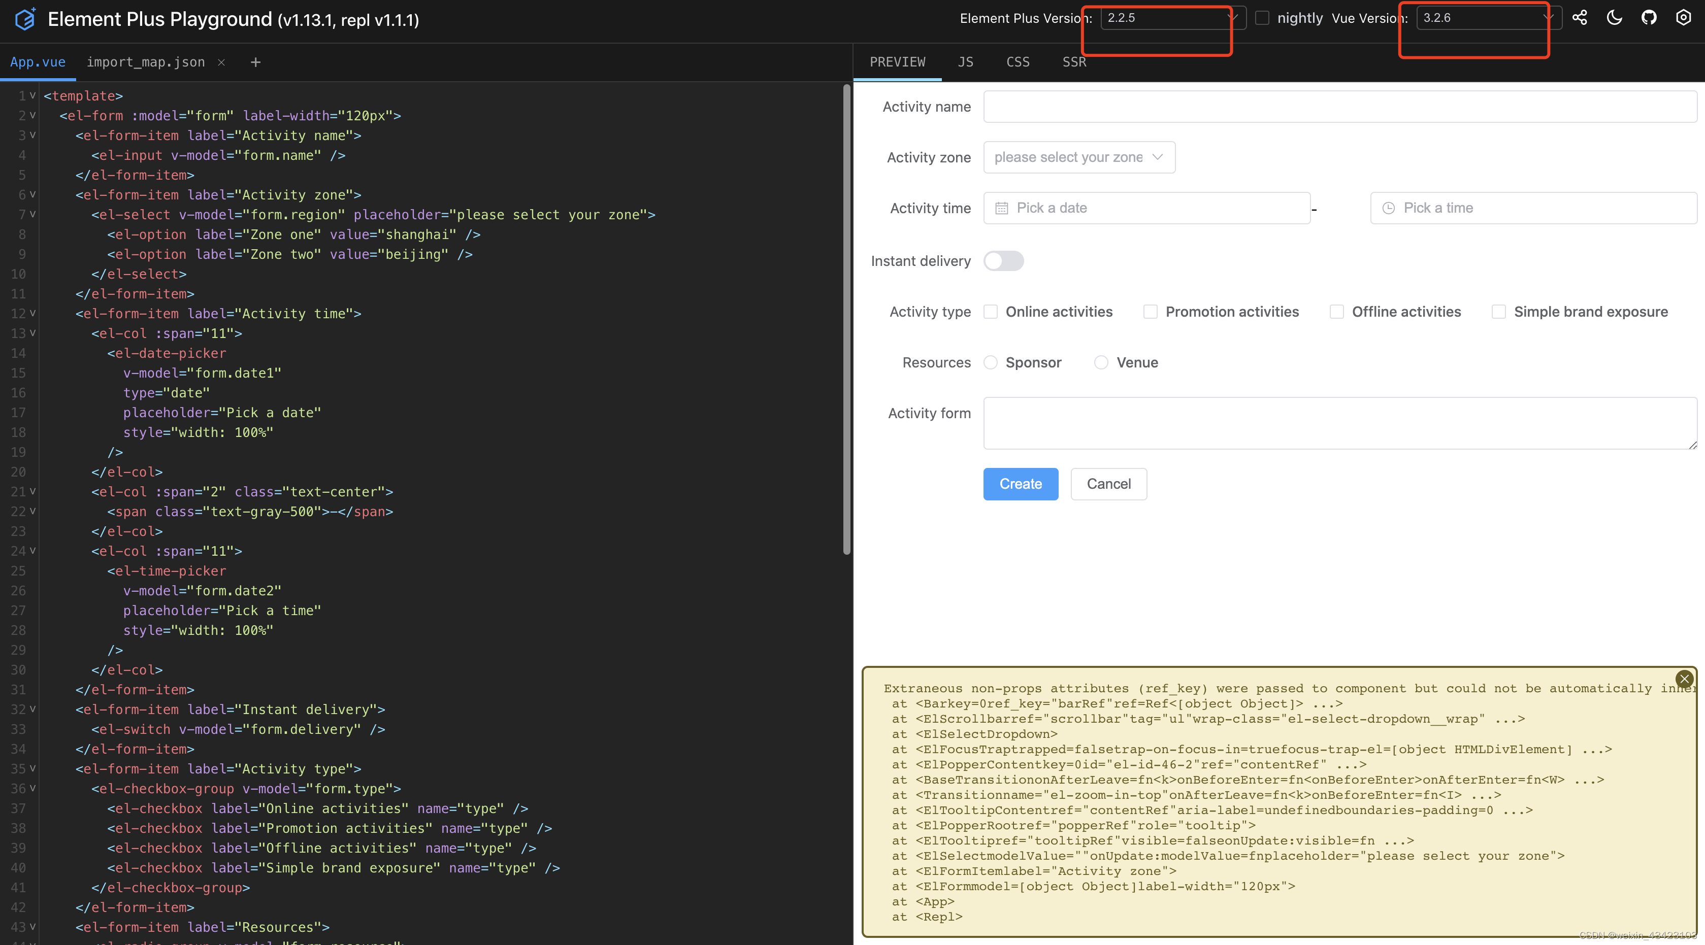Toggle the Instant delivery switch
Image resolution: width=1705 pixels, height=945 pixels.
point(1003,261)
